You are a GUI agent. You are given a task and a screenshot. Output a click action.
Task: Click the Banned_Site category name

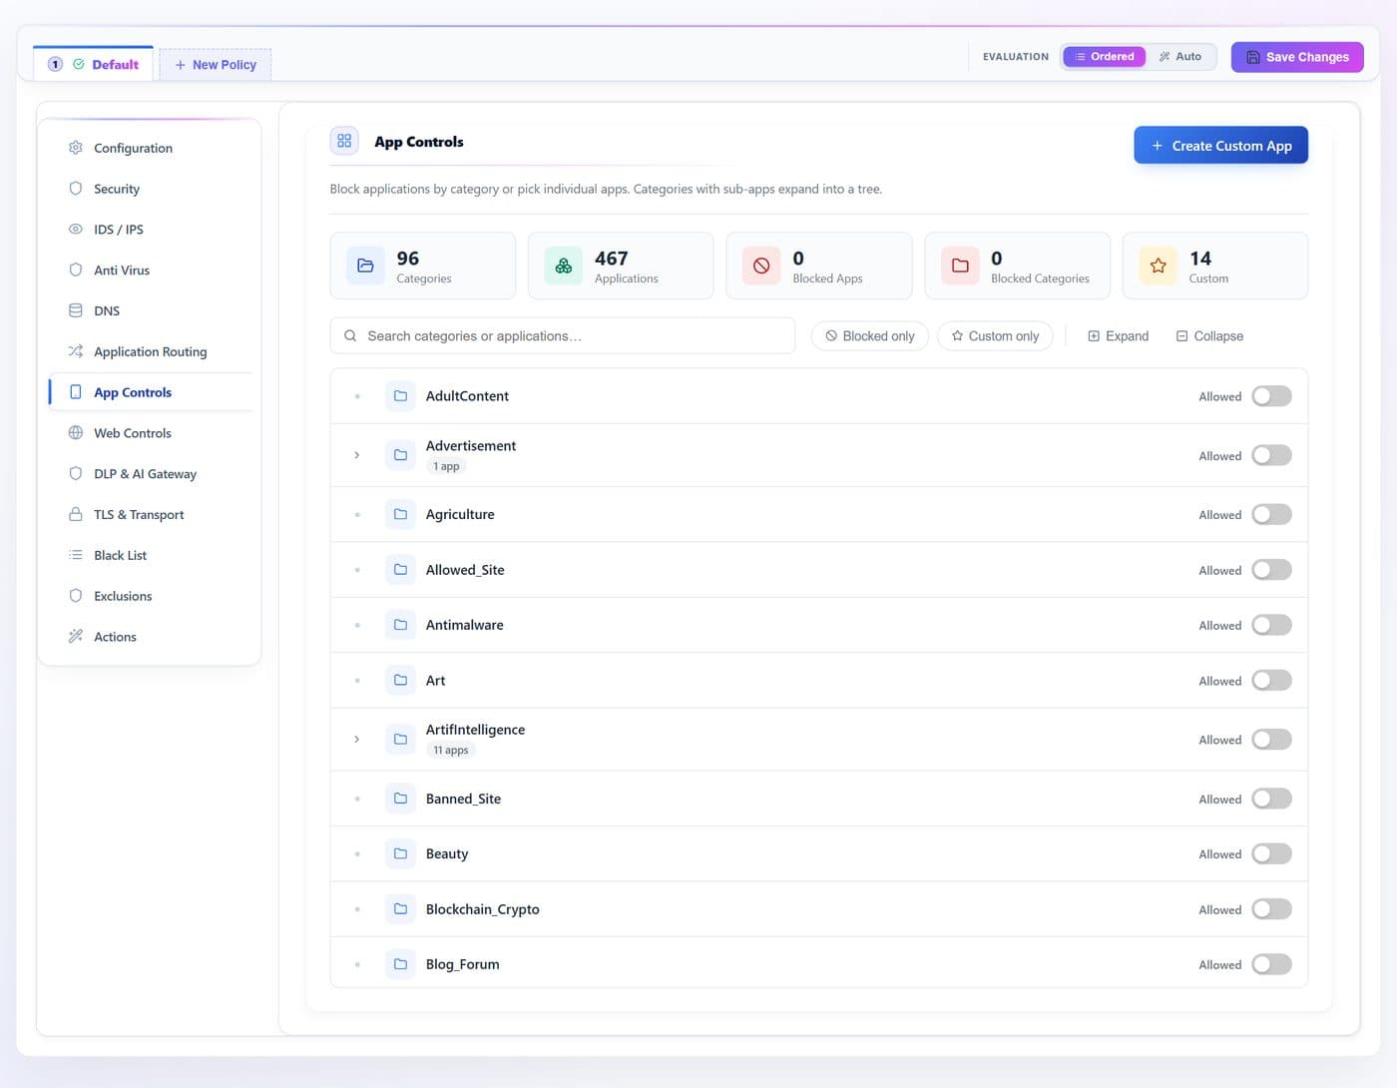click(464, 799)
